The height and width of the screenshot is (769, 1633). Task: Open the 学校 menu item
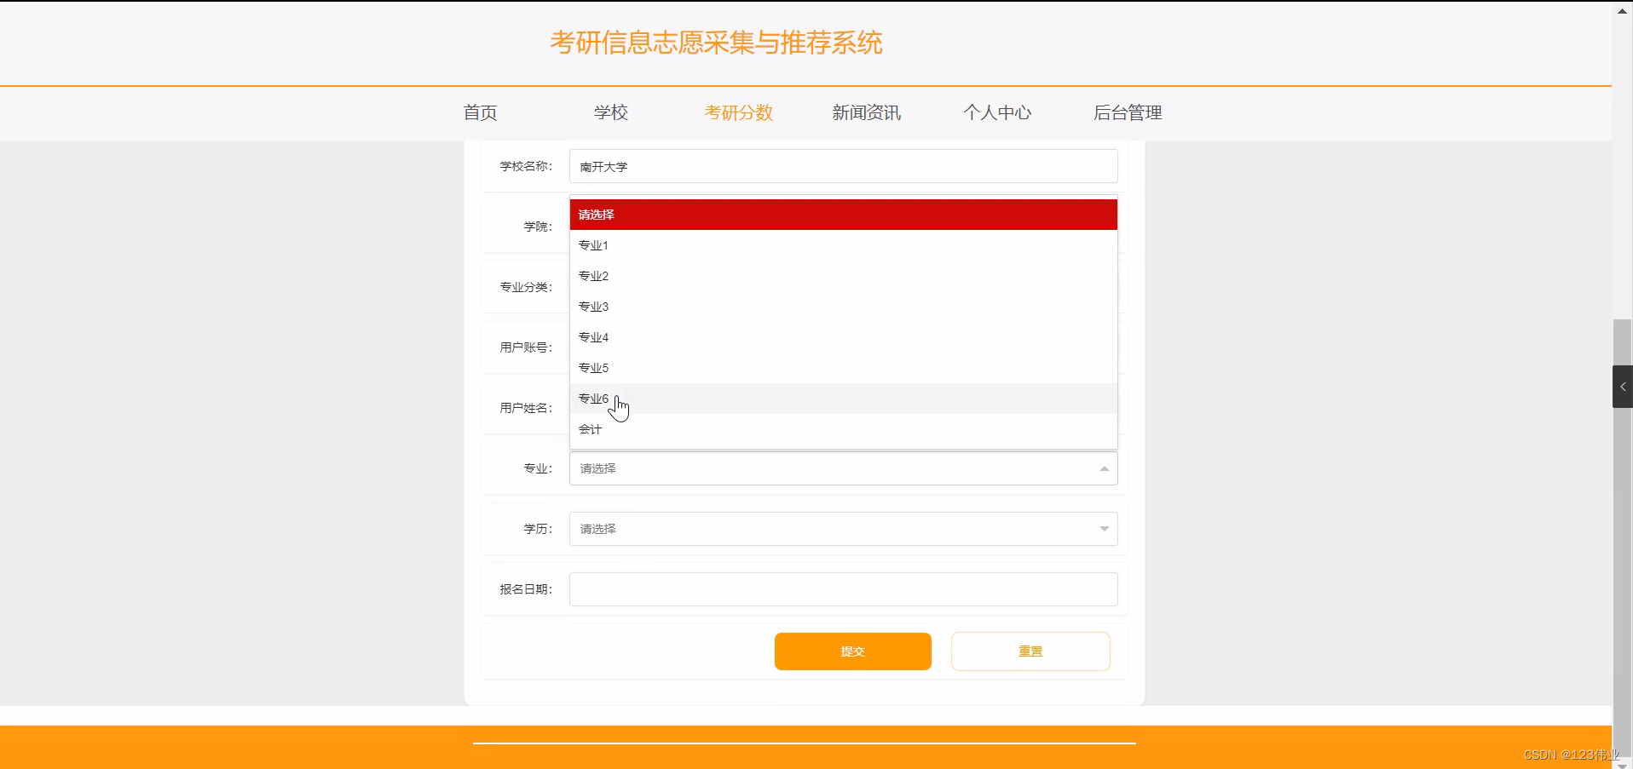pos(610,112)
